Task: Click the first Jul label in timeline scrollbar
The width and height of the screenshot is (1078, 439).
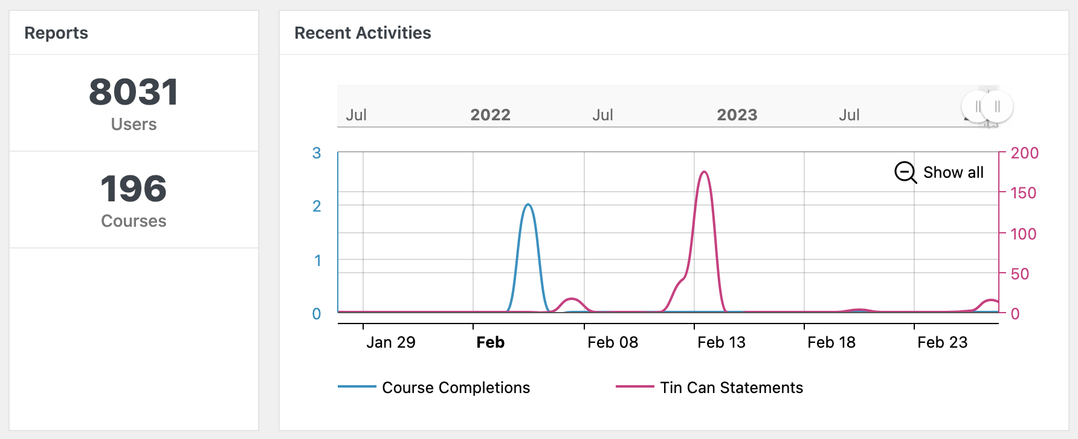Action: 356,115
